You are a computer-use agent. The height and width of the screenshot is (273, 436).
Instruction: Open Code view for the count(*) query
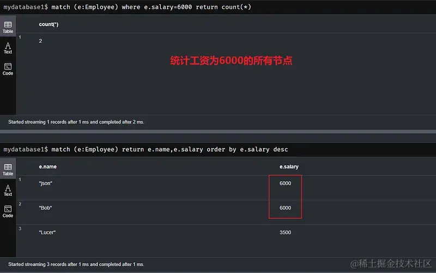pos(8,69)
